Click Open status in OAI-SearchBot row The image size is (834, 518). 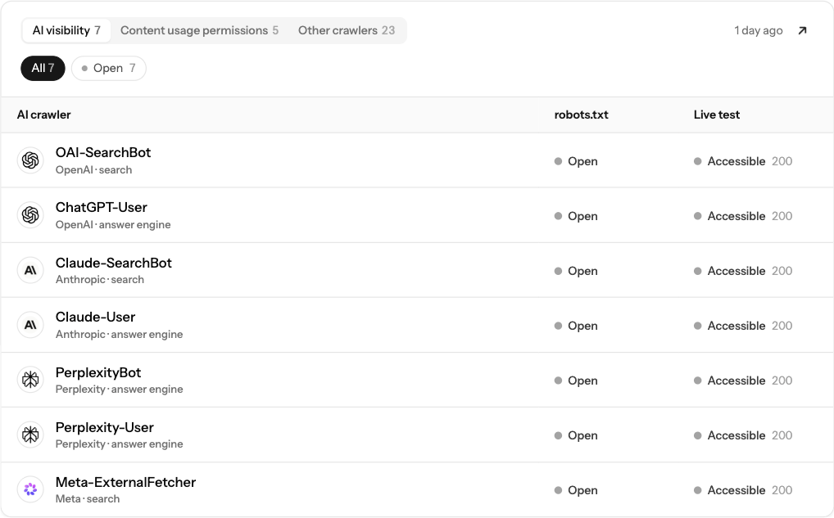[x=576, y=161]
